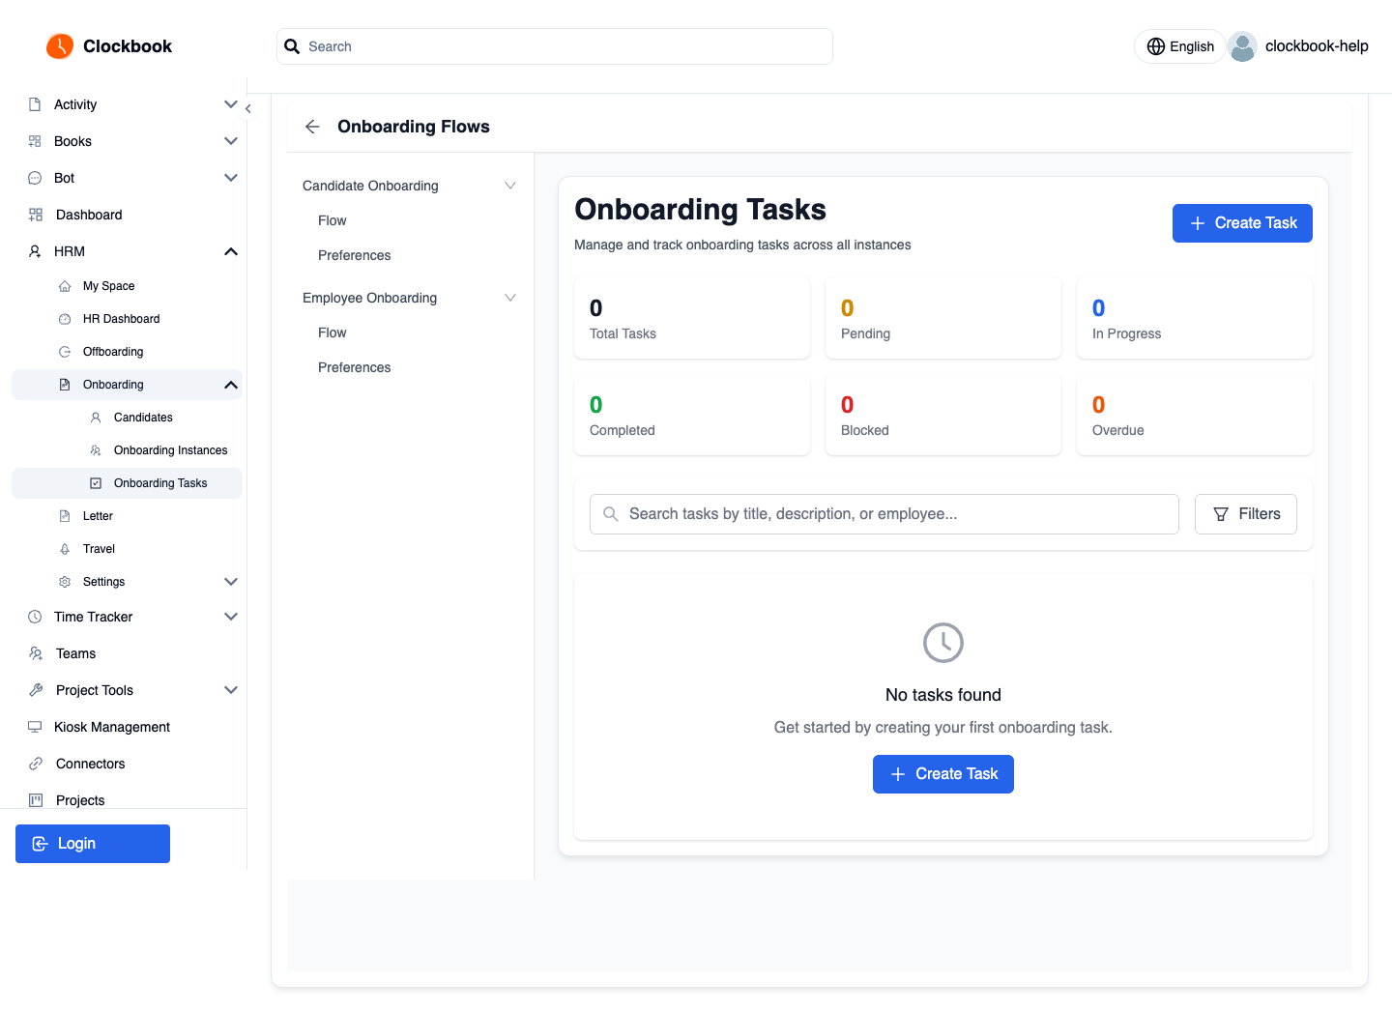Click the Bot chat bubble icon
The image size is (1392, 1011).
pos(35,178)
